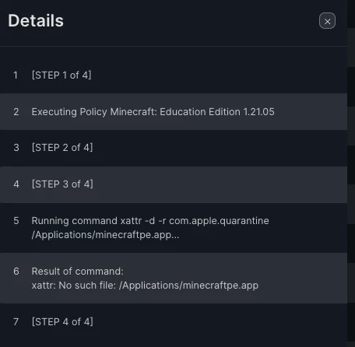This screenshot has width=355, height=347.
Task: Click the Details heading
Action: tap(36, 20)
